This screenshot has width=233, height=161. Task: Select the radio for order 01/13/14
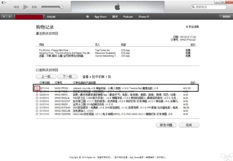37,111
